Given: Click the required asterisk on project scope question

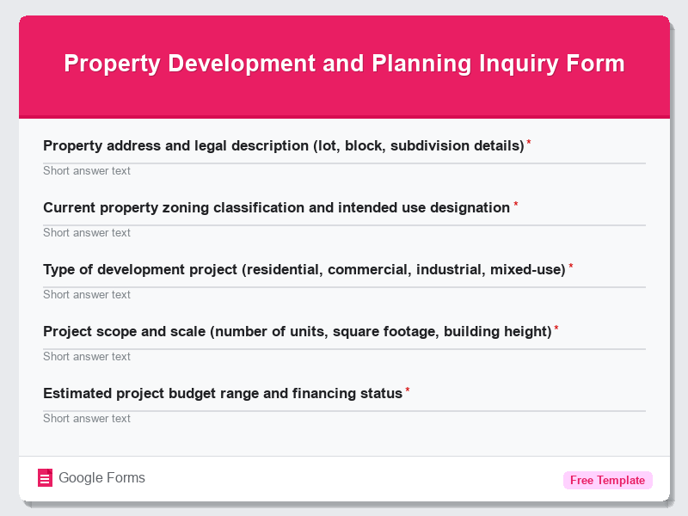Looking at the screenshot, I should click(556, 328).
